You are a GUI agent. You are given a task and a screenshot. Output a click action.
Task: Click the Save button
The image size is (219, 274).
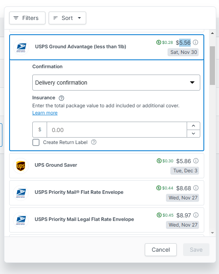[196, 250]
